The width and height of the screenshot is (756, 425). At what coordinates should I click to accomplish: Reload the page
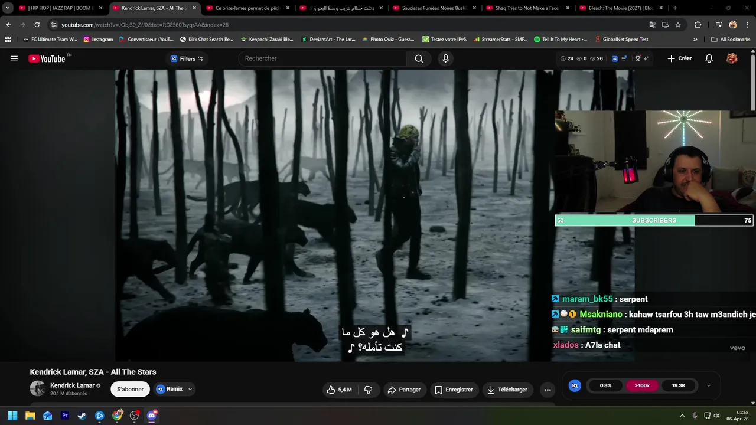(37, 25)
